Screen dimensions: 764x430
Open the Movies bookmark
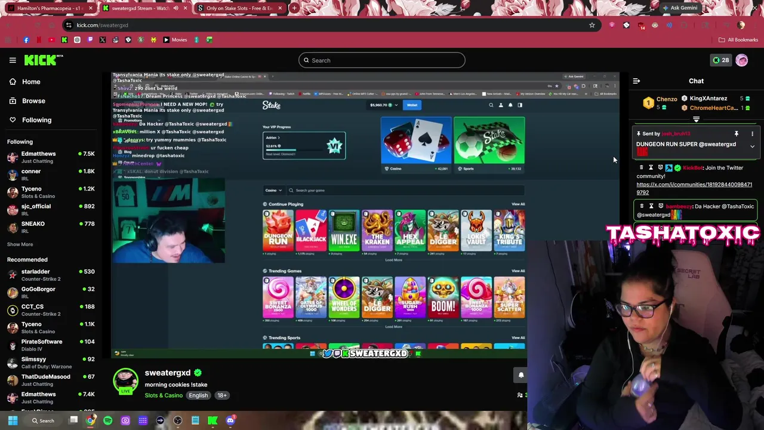(x=175, y=40)
